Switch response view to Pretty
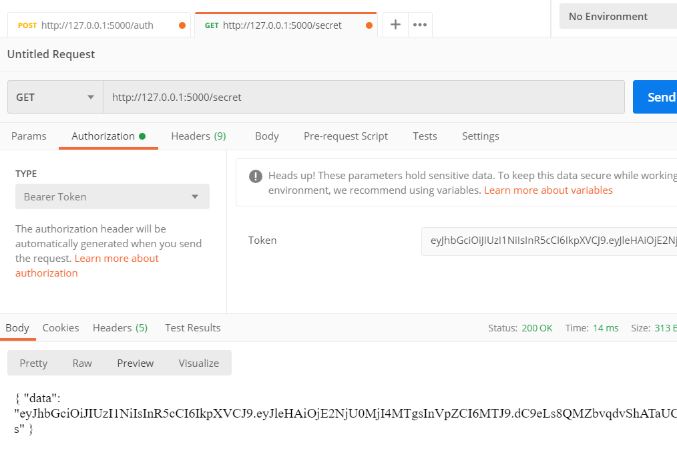This screenshot has height=457, width=677. coord(33,363)
